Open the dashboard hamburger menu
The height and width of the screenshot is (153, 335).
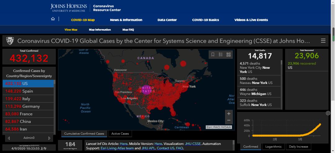323,41
